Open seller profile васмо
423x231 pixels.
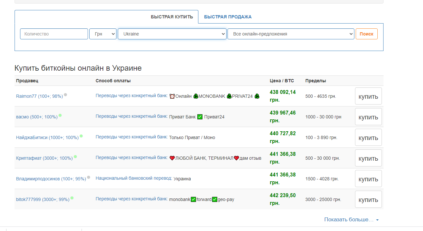pos(37,117)
